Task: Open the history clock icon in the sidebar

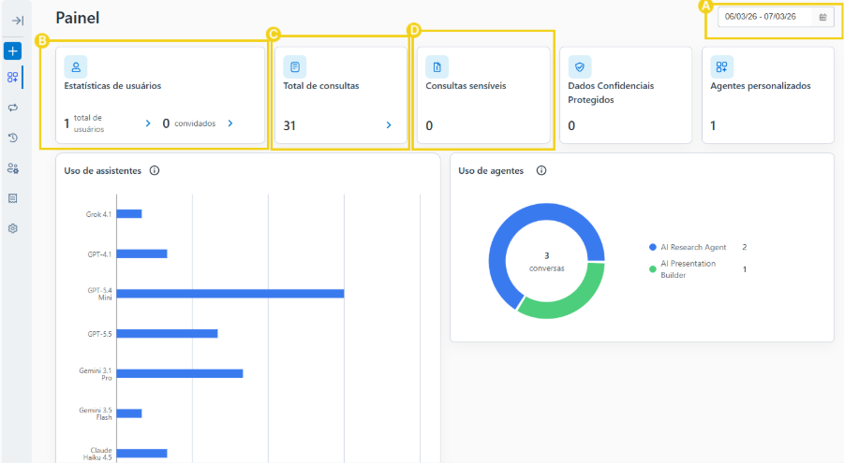Action: point(13,137)
